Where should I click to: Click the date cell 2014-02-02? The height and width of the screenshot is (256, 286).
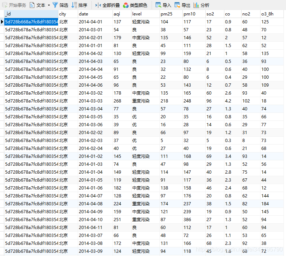click(95, 132)
